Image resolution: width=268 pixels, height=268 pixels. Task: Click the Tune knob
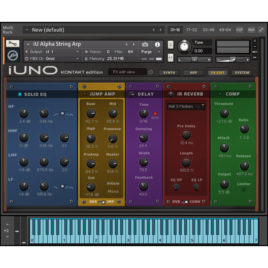point(184,46)
